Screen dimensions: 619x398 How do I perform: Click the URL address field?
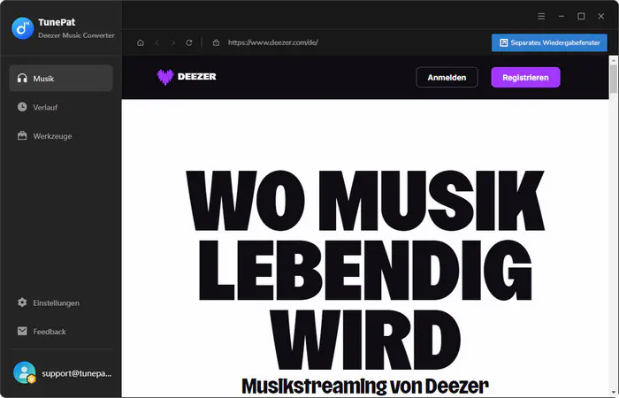point(273,42)
